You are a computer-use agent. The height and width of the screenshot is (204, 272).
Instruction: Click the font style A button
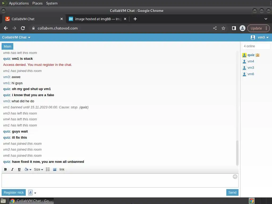click(x=30, y=193)
